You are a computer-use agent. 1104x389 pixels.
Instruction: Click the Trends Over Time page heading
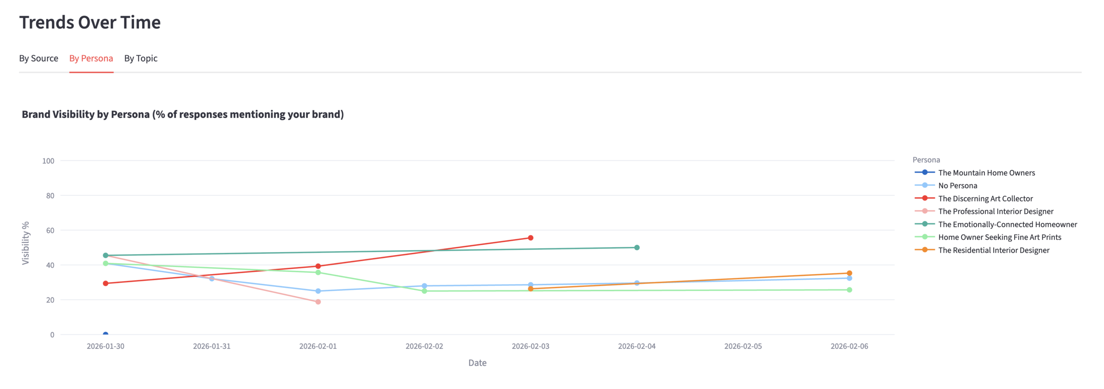(x=90, y=22)
